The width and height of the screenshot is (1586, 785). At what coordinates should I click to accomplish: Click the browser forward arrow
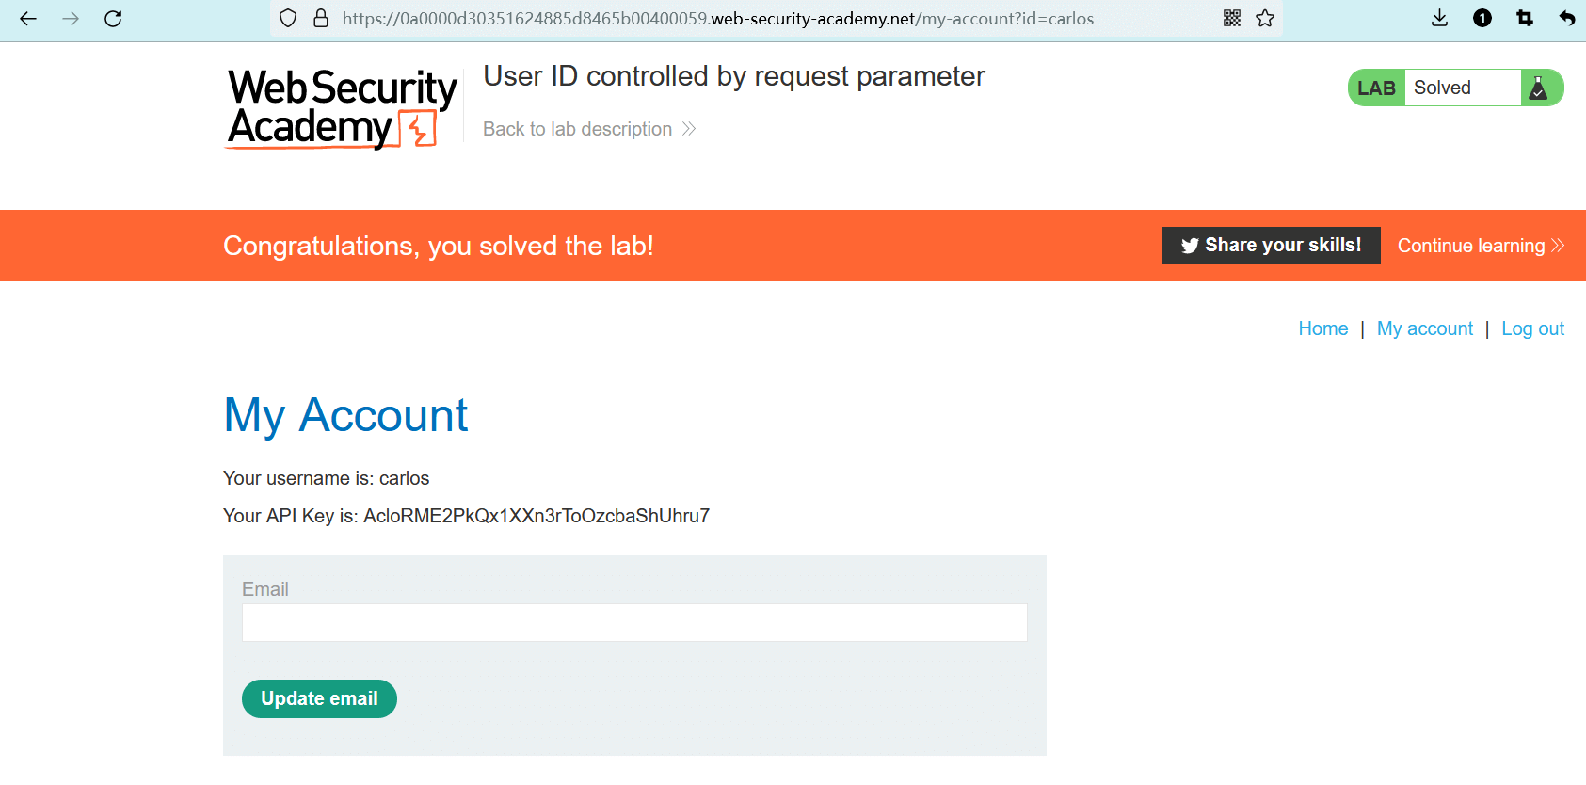tap(71, 18)
